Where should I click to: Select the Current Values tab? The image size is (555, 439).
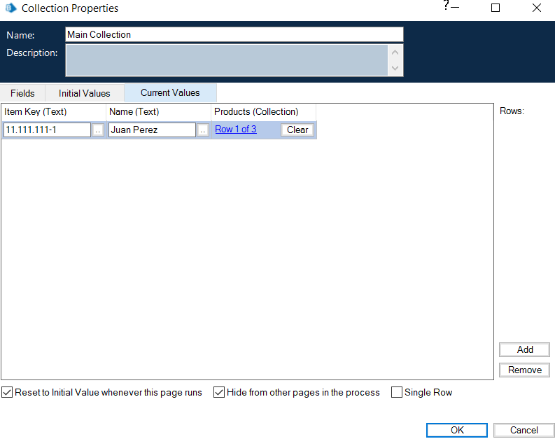coord(170,92)
